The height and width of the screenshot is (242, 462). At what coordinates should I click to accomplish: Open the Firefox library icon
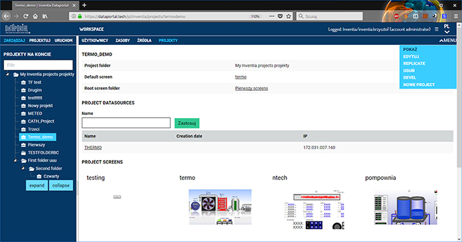coord(45,16)
